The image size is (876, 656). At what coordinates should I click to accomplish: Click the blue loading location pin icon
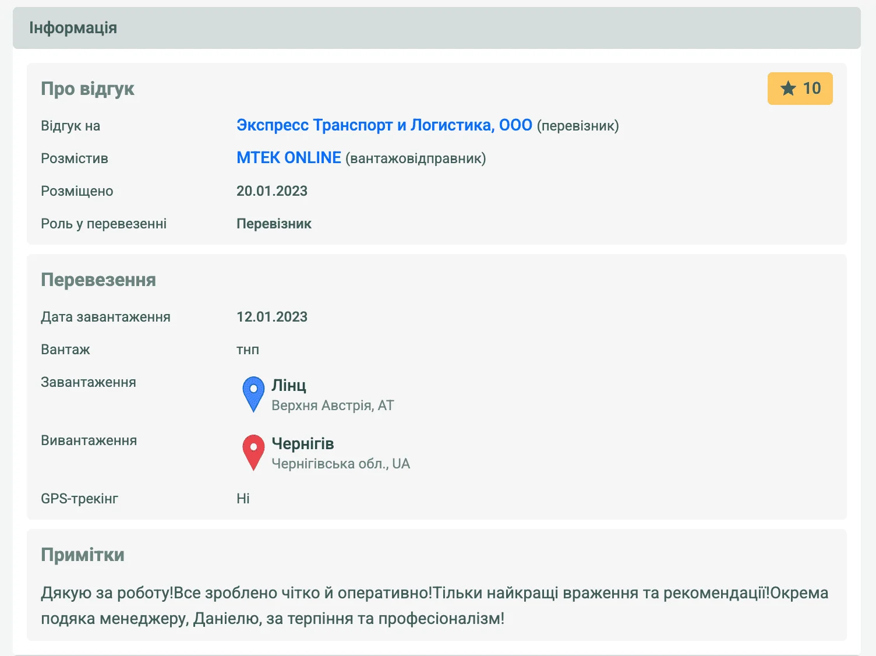(253, 393)
